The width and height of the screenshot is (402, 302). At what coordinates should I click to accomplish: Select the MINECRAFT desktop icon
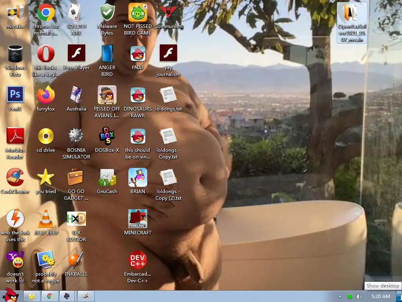[138, 223]
